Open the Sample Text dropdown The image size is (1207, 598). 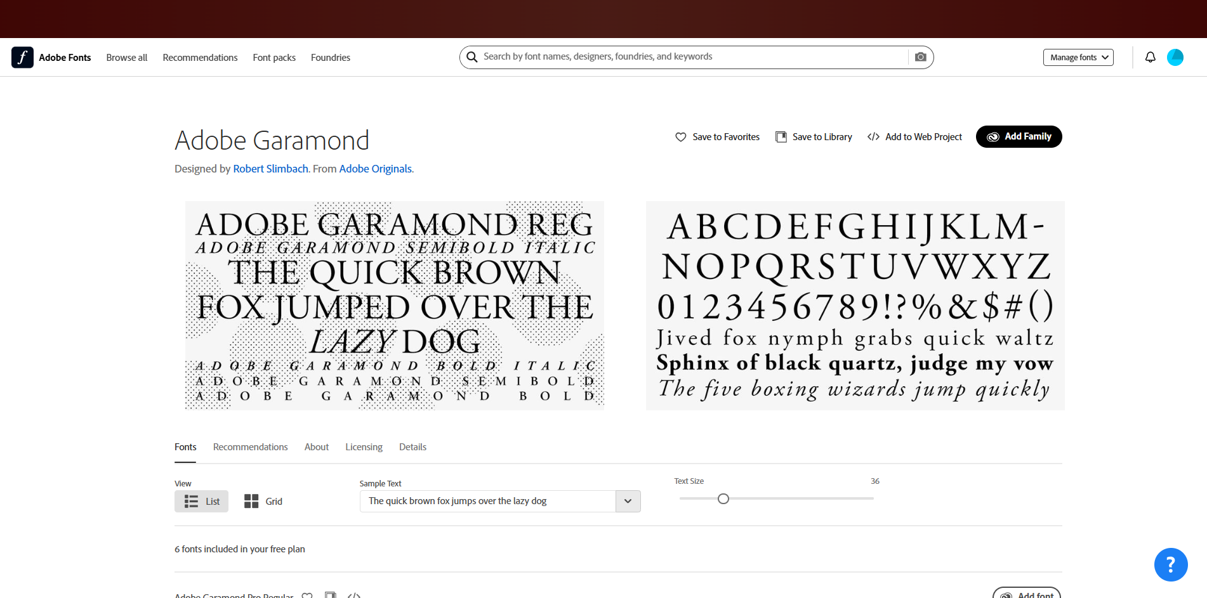pyautogui.click(x=628, y=501)
